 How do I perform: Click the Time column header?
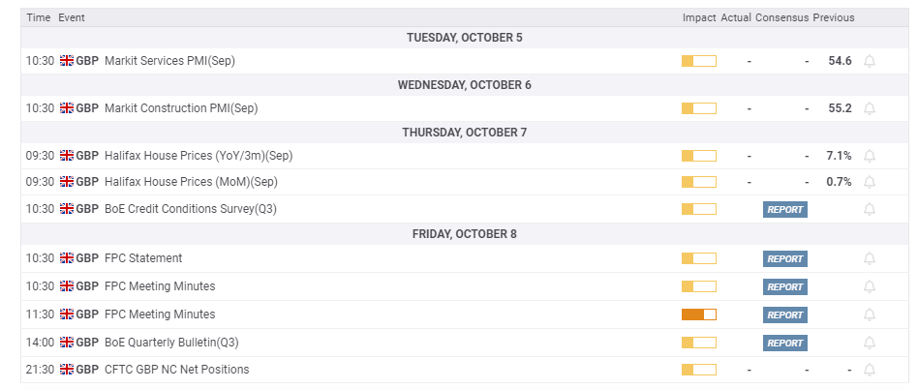38,18
